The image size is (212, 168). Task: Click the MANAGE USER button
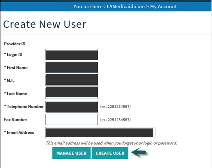click(72, 153)
